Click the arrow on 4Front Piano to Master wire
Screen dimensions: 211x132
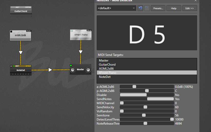click(x=81, y=52)
